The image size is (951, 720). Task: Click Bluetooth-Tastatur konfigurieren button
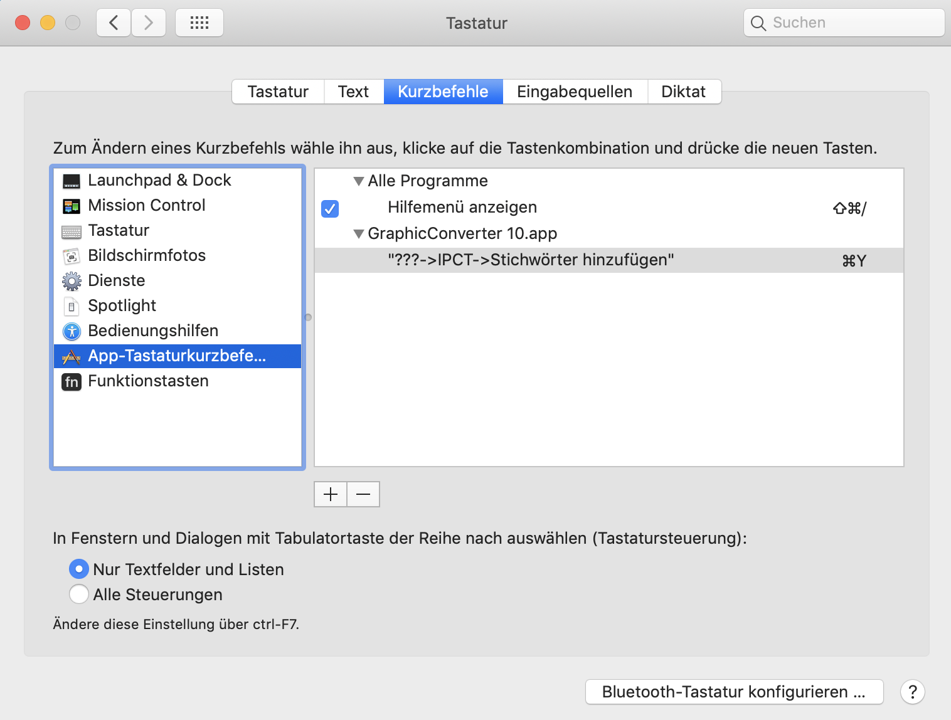point(734,692)
